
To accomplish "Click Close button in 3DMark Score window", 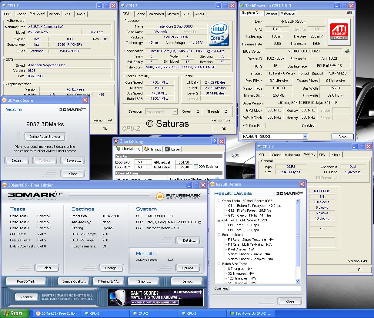I will tap(73, 174).
